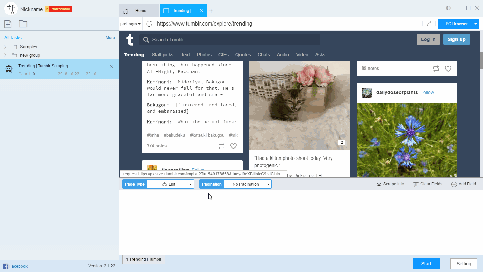
Task: Reblog the 374 notes post
Action: coord(221,146)
